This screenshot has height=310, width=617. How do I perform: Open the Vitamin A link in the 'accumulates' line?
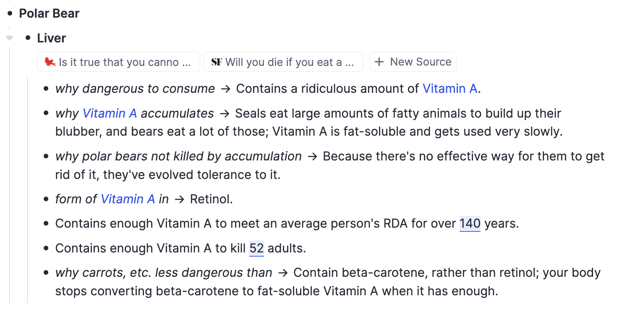tap(110, 113)
